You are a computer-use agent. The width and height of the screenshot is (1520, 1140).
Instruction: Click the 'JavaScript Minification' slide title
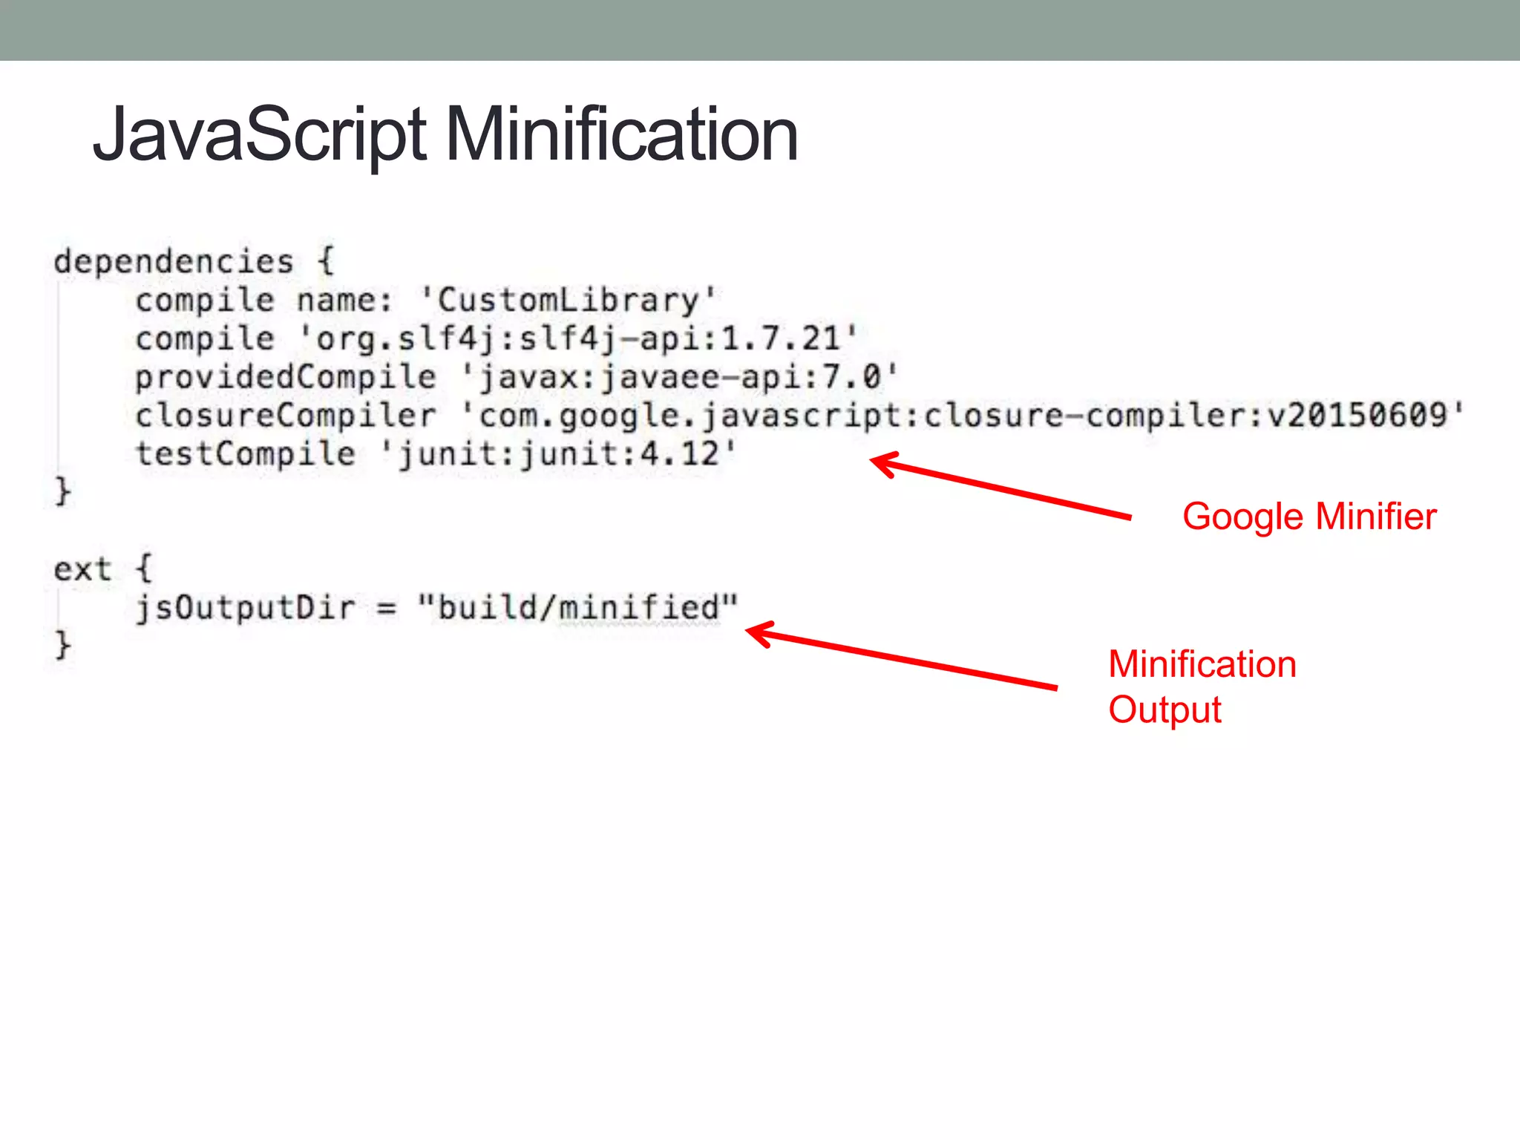(x=445, y=134)
